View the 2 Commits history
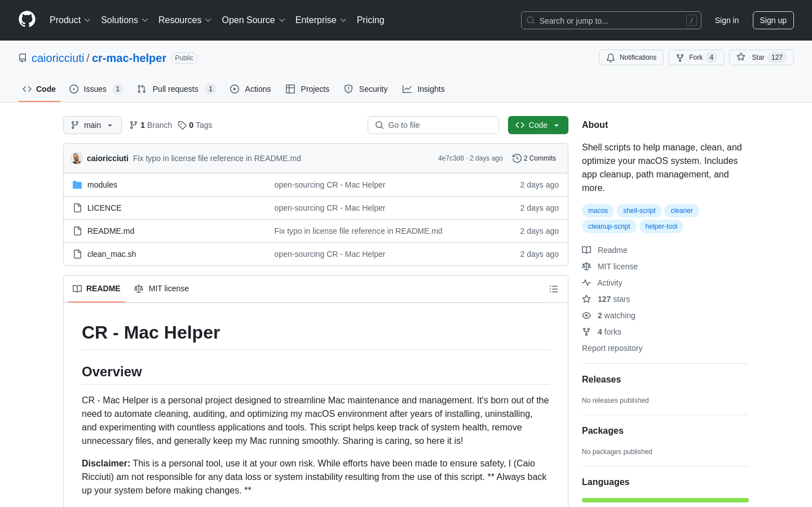The width and height of the screenshot is (812, 507). tap(534, 158)
